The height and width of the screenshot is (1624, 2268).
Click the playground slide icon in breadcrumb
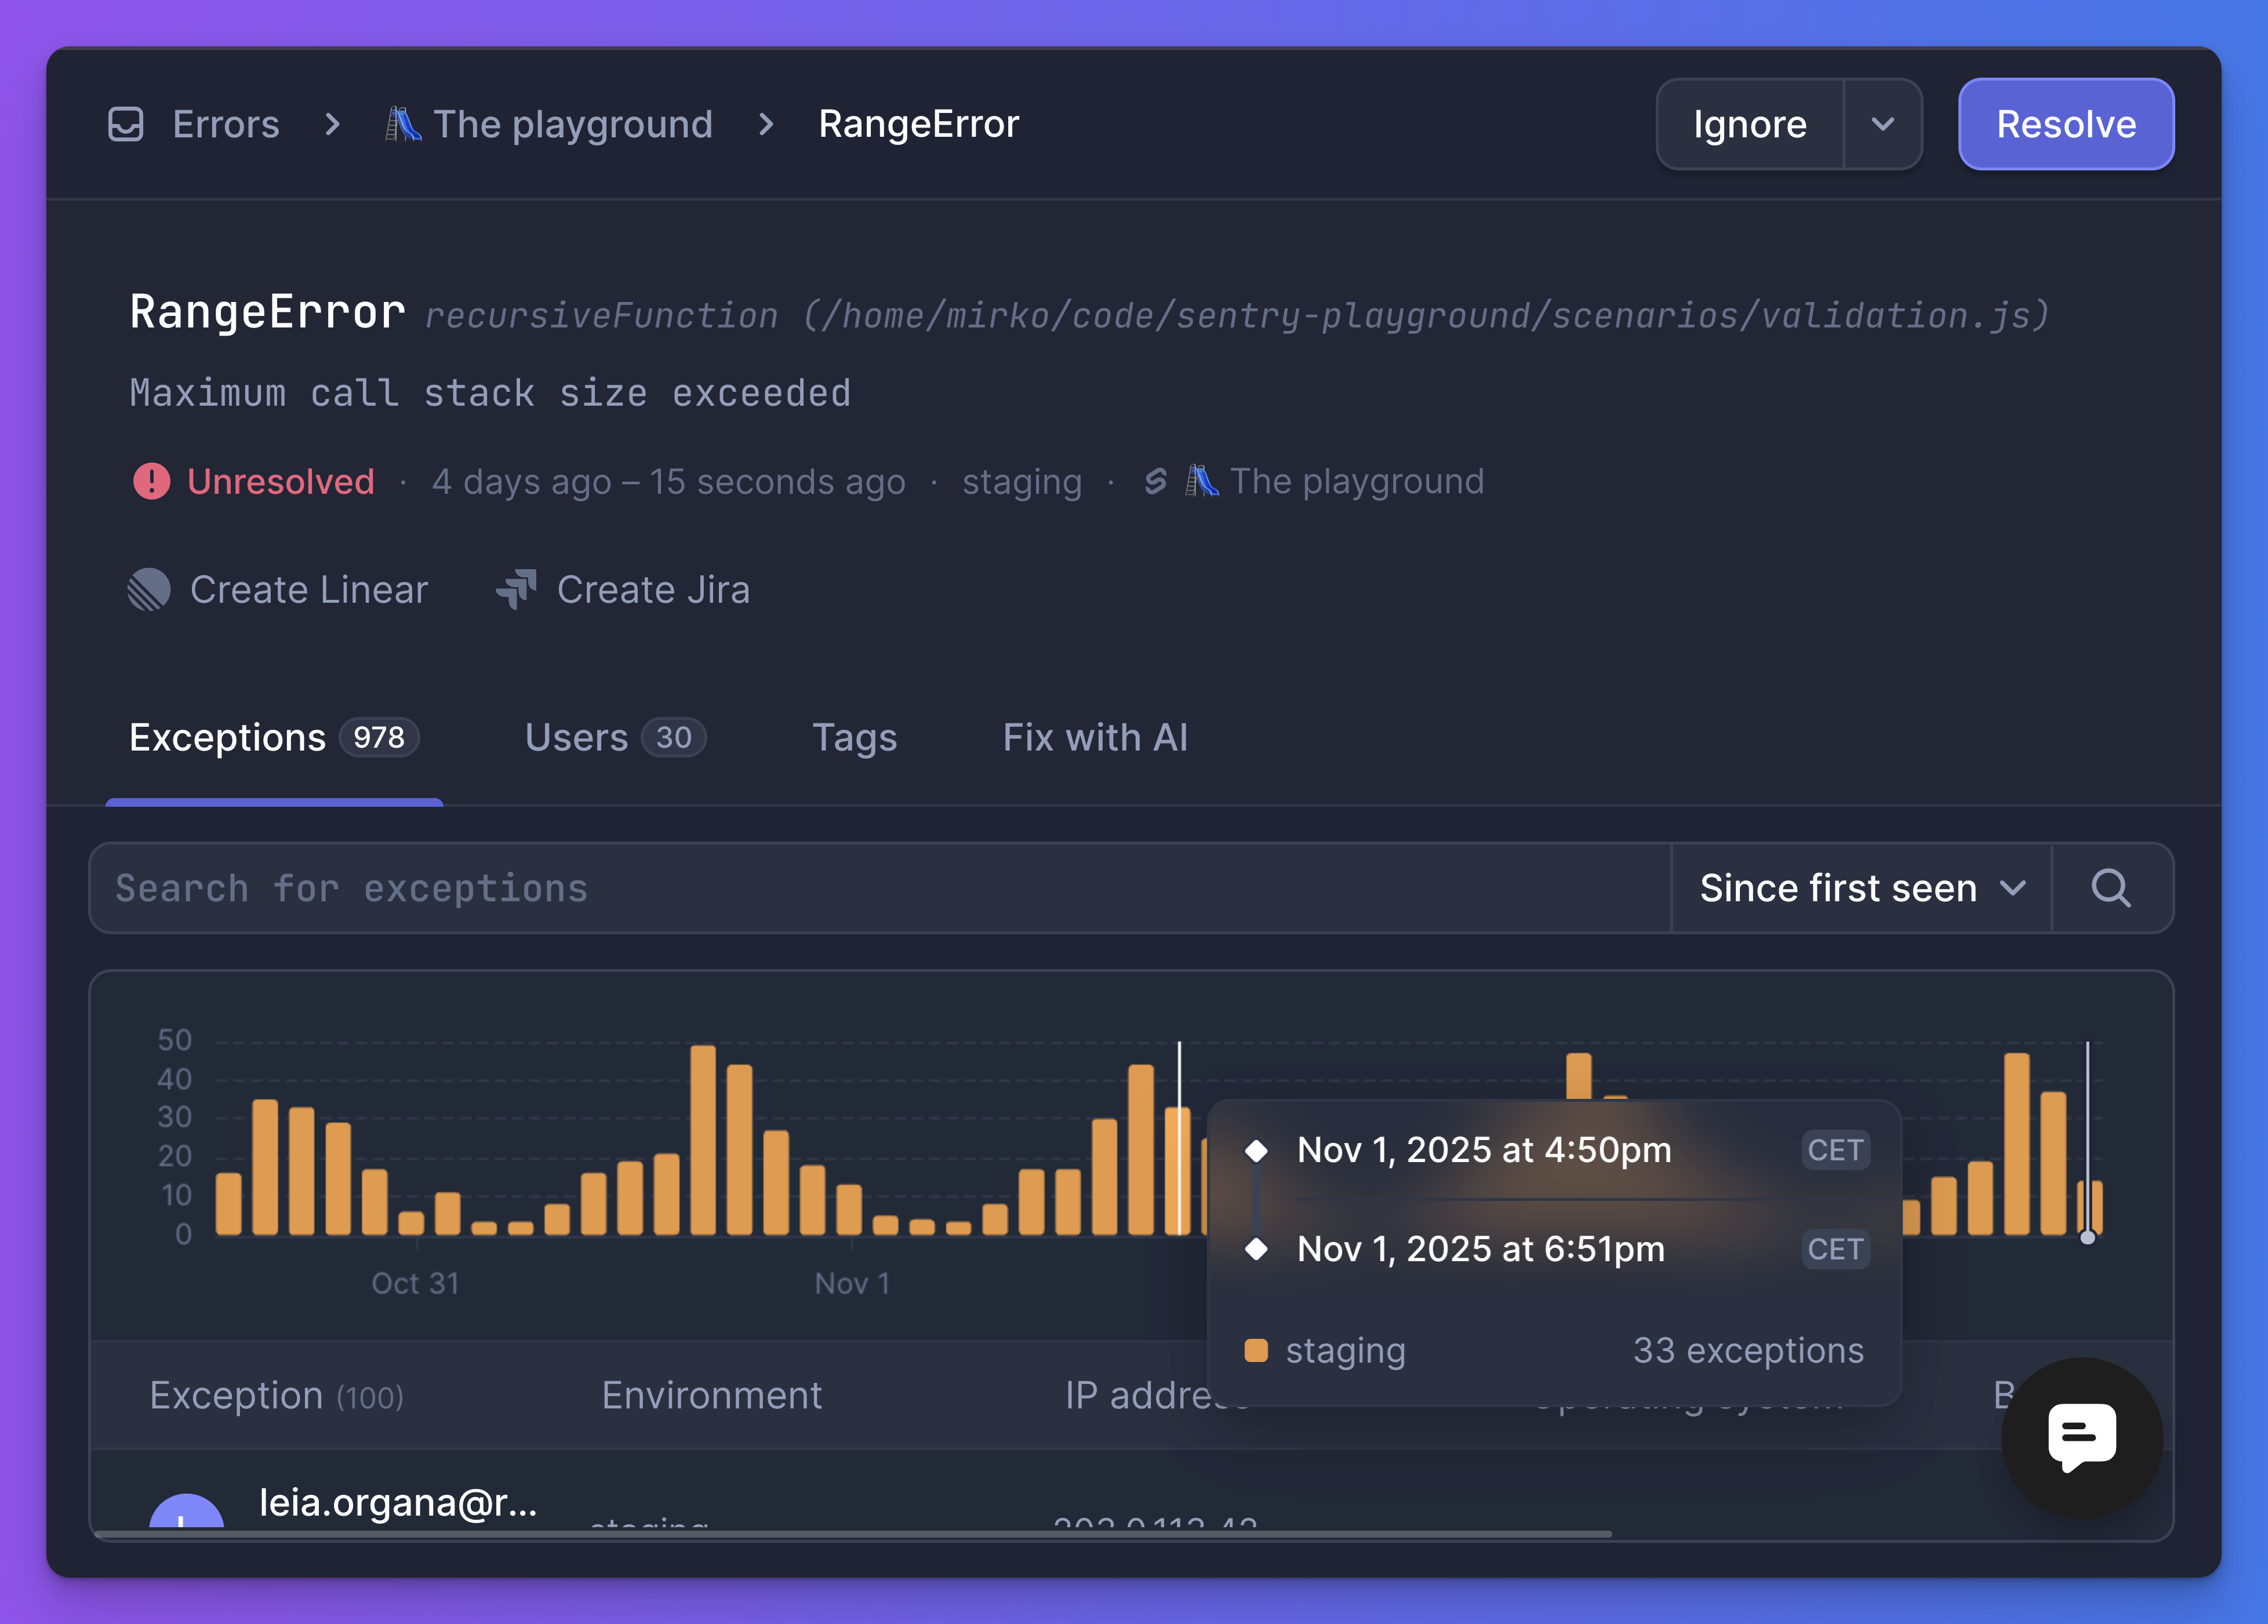403,125
